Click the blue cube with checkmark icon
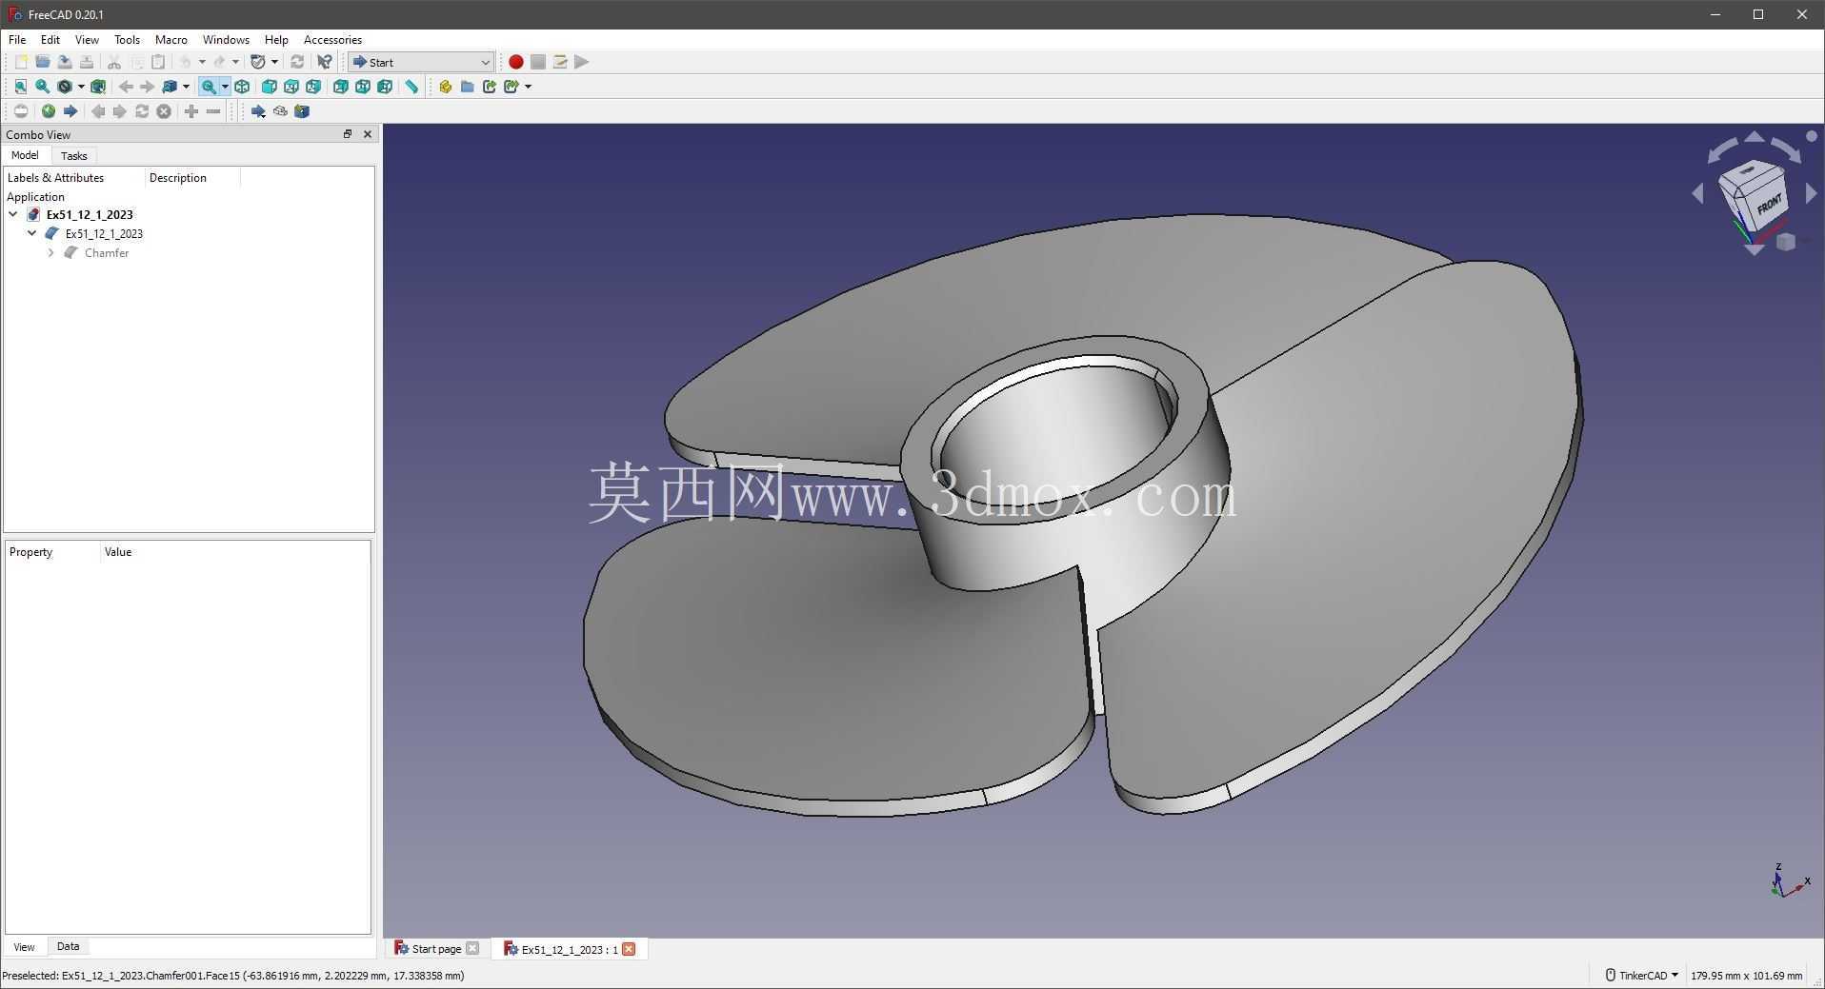Image resolution: width=1825 pixels, height=989 pixels. pos(302,111)
